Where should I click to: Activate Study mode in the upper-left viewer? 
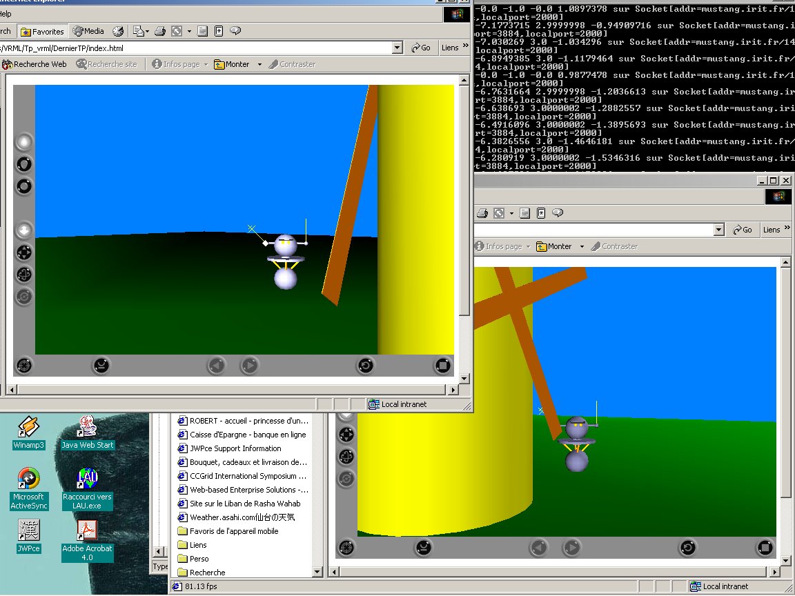click(24, 186)
